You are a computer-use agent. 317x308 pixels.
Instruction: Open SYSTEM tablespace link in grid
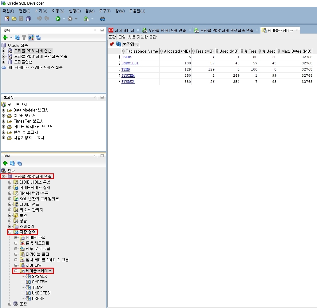(128, 75)
